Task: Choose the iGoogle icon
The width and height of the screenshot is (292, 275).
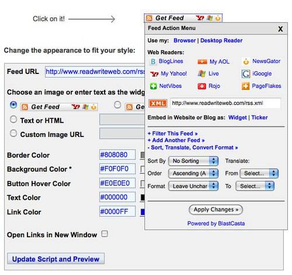Action: tap(246, 74)
